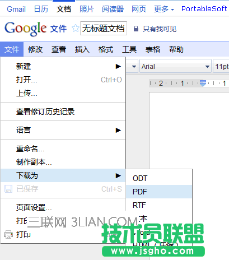Open the 下载为 Download as submenu
This screenshot has height=260, width=229.
click(x=63, y=175)
